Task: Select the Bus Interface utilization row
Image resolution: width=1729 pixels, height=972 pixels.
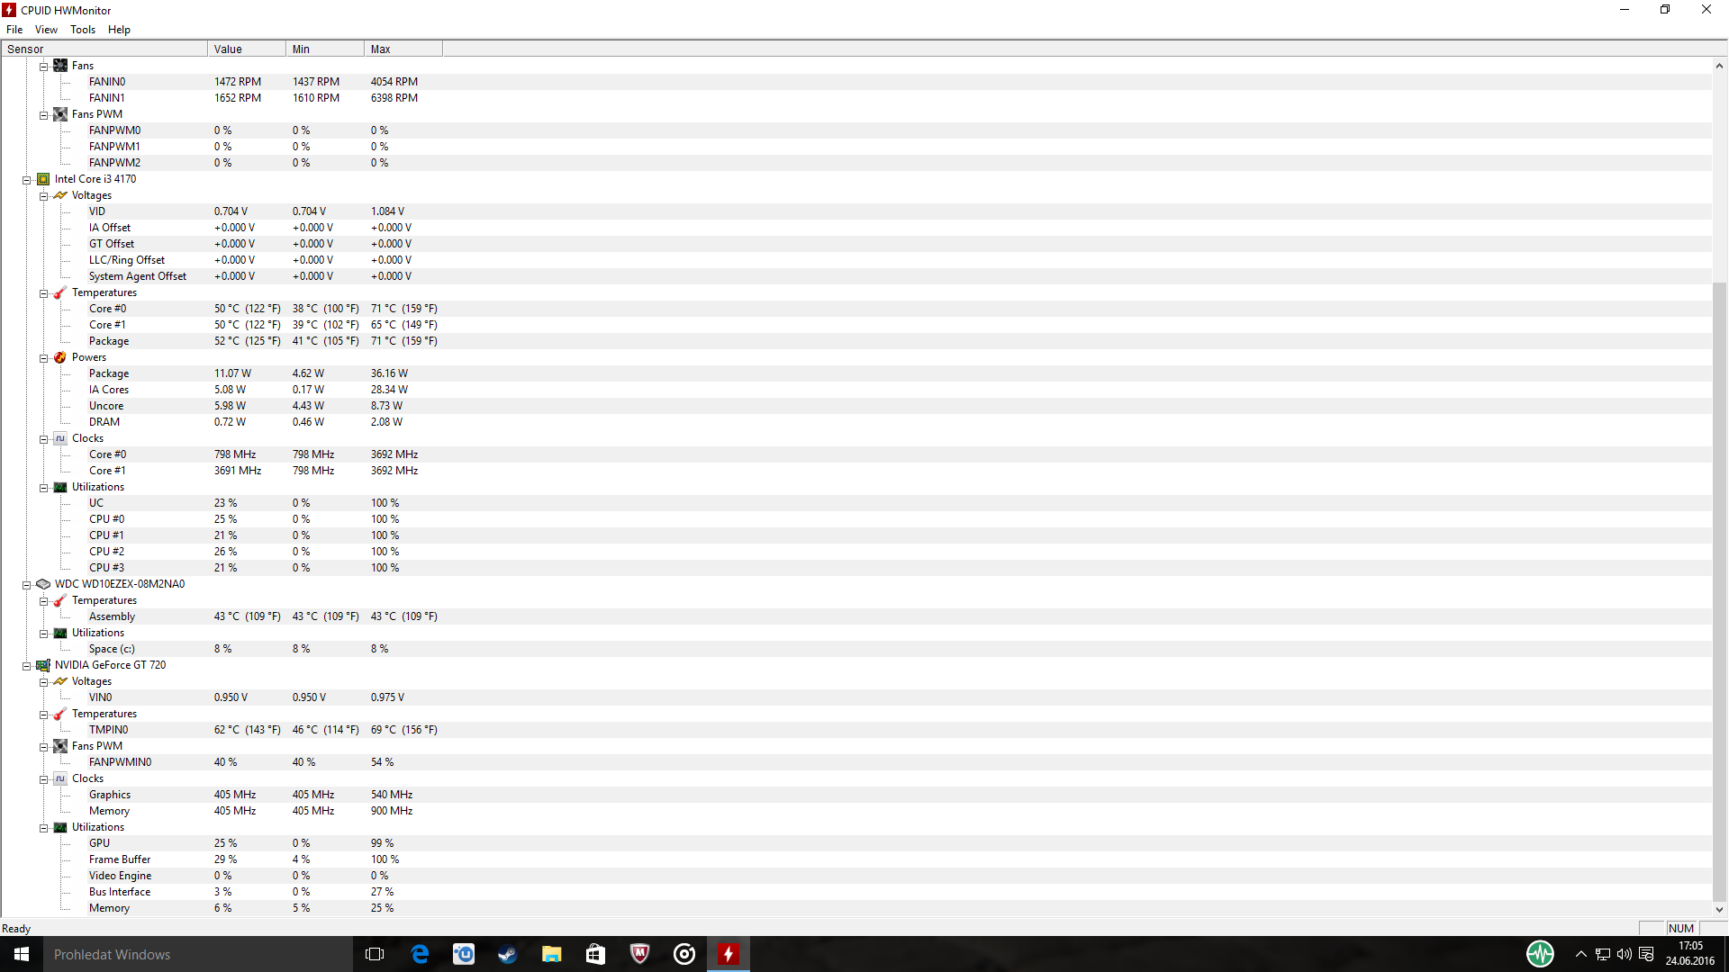Action: 855,892
